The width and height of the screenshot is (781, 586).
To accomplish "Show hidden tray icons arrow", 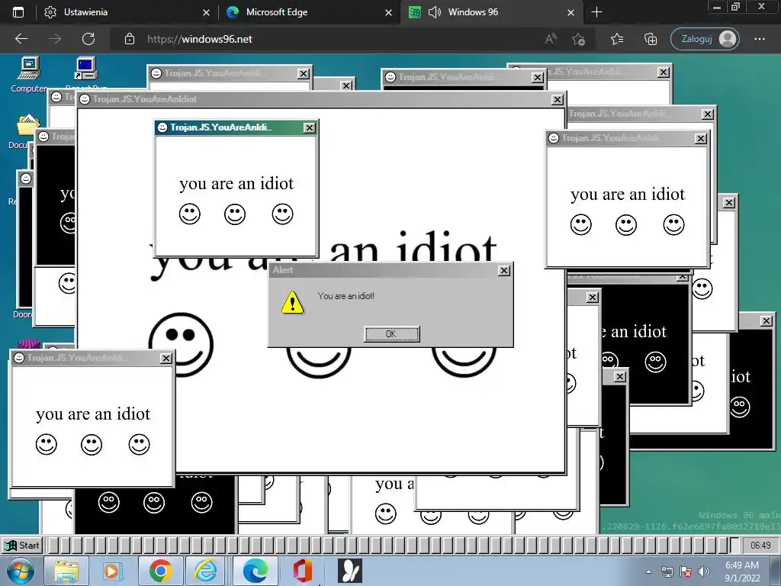I will point(648,571).
